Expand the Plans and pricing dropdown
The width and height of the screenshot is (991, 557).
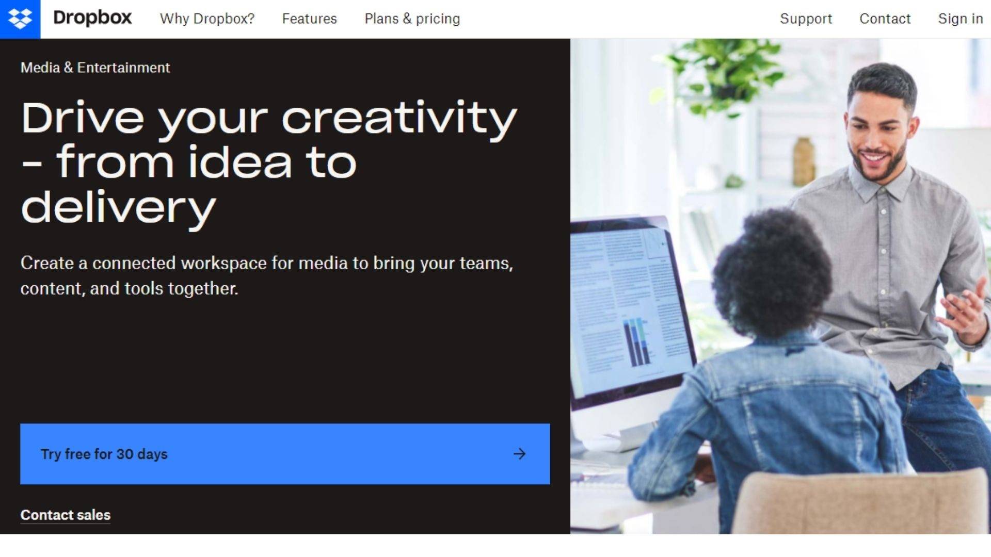(x=412, y=19)
